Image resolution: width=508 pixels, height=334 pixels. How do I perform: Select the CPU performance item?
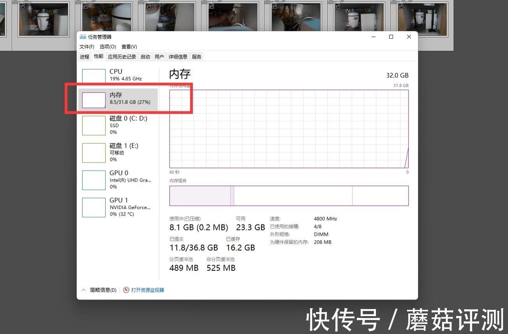118,75
